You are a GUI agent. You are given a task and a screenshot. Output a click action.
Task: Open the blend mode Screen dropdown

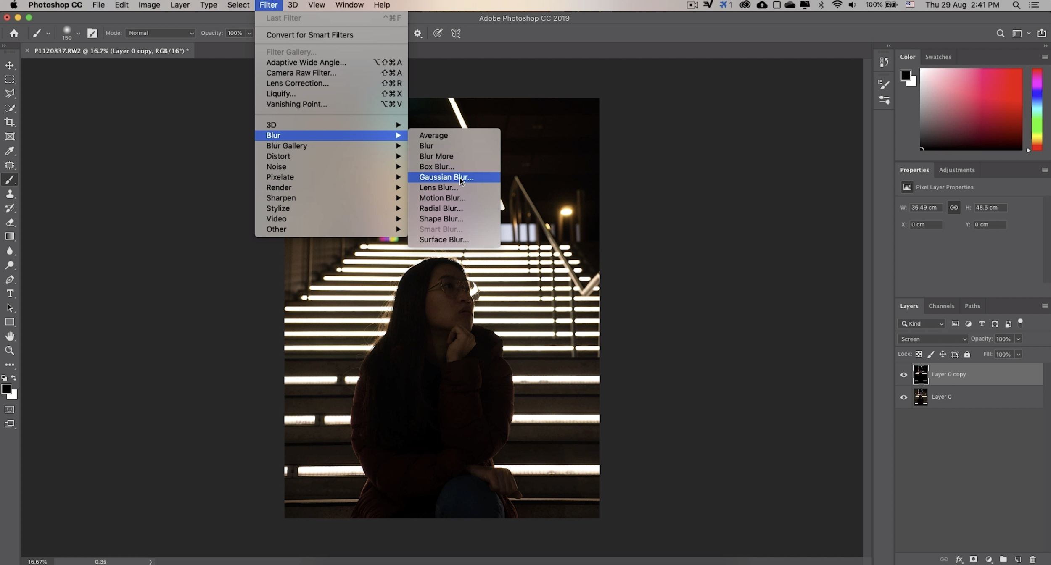(932, 339)
